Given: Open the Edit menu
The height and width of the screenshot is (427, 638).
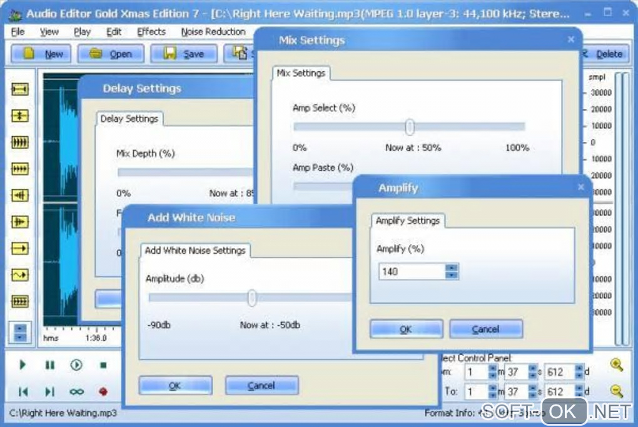Looking at the screenshot, I should (114, 32).
